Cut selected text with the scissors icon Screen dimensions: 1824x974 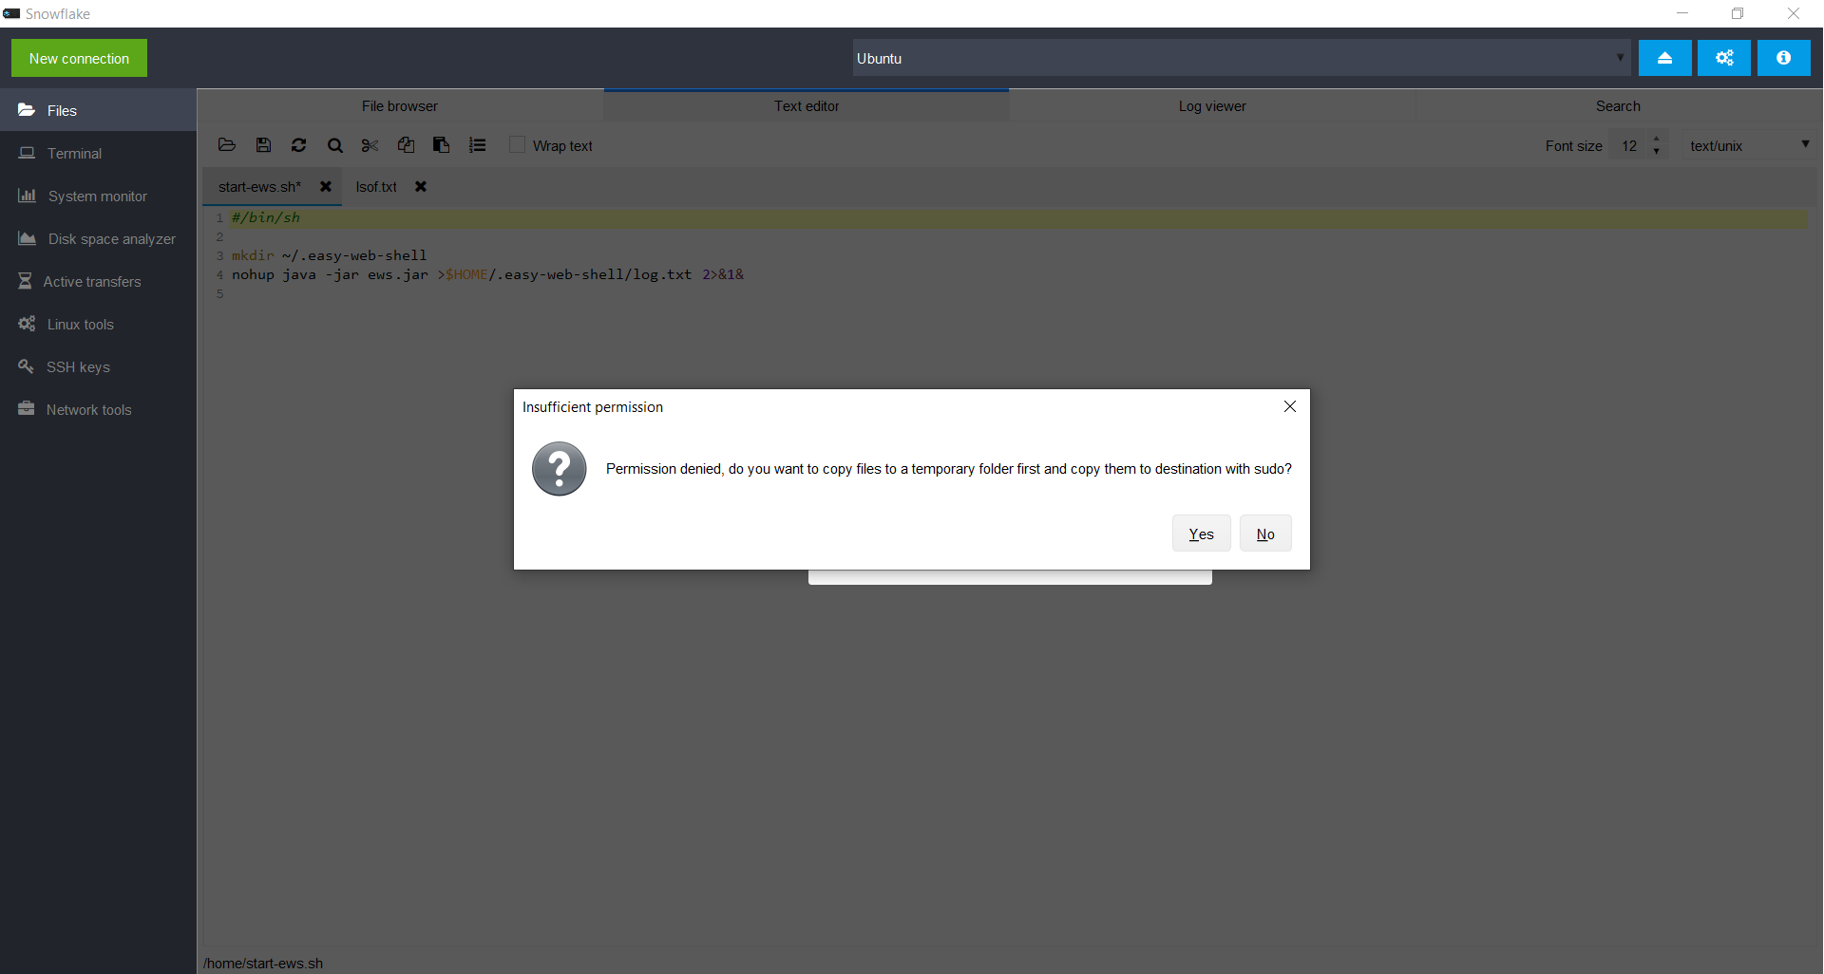pos(369,144)
